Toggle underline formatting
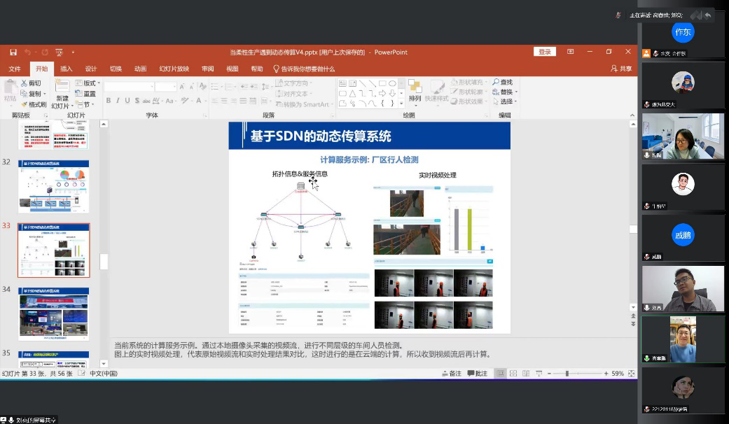Image resolution: width=729 pixels, height=424 pixels. [127, 101]
